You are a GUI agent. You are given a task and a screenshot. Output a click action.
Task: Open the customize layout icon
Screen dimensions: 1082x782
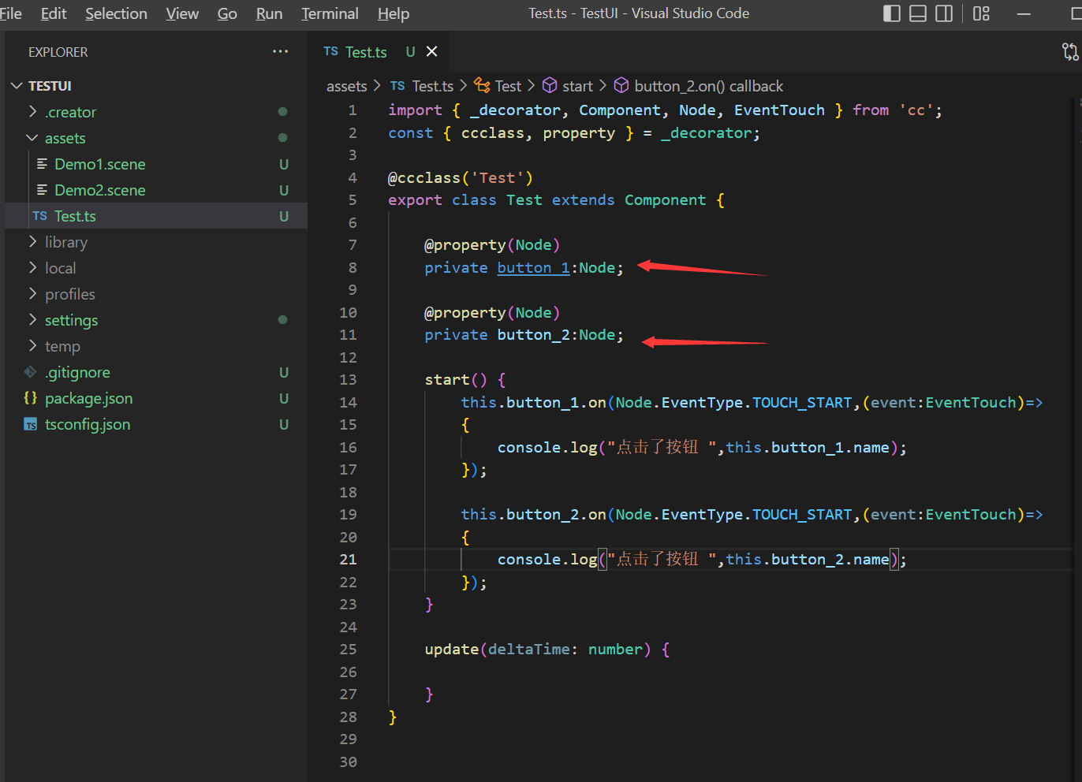click(x=981, y=13)
